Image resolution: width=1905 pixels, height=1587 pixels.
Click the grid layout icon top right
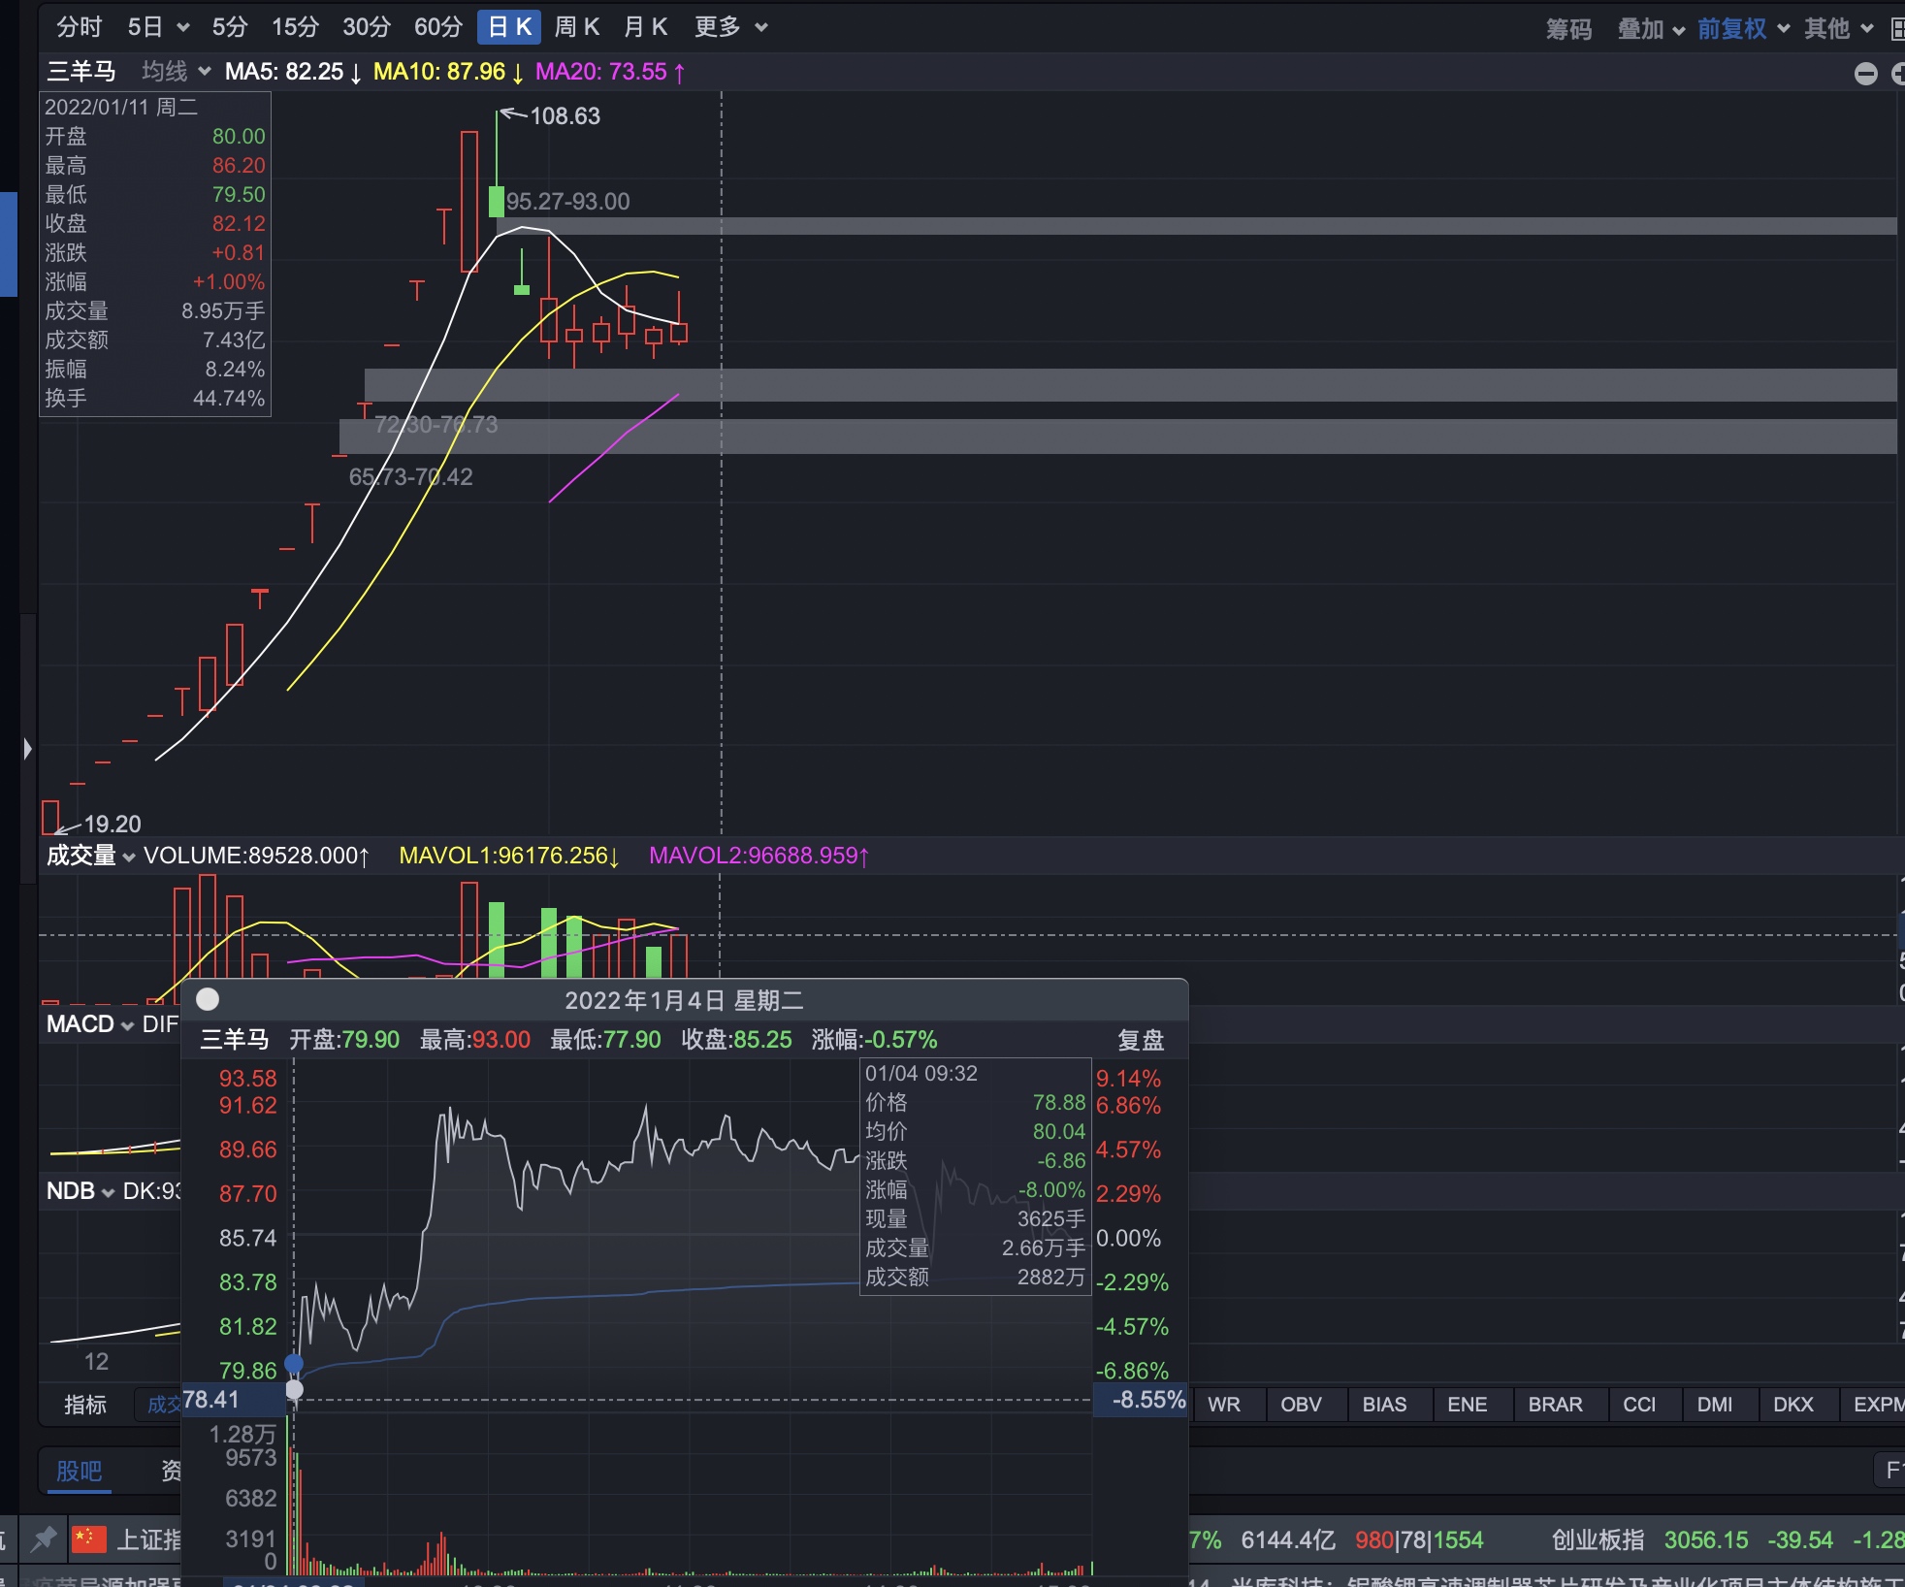[1898, 29]
